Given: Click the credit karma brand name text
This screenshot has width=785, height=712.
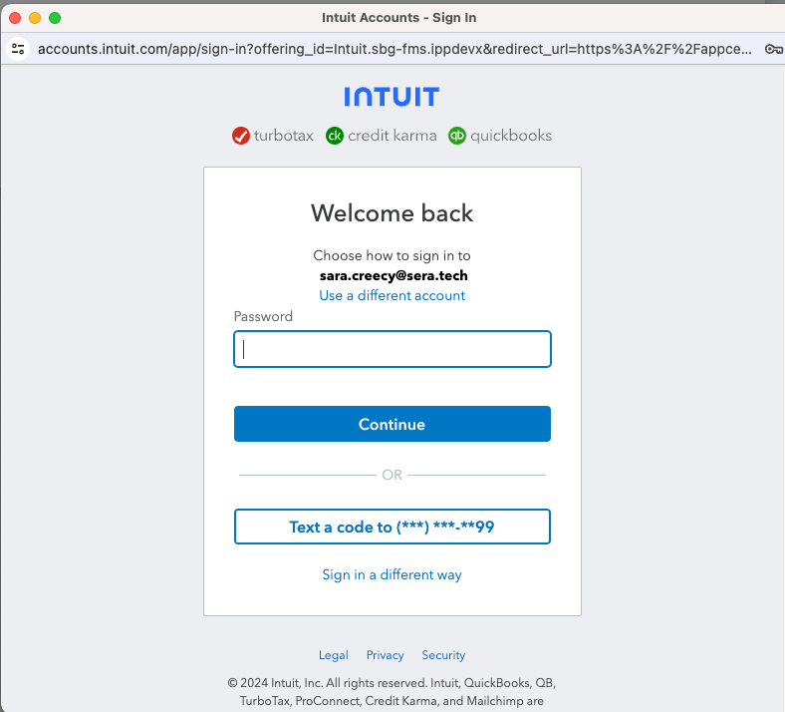Looking at the screenshot, I should coord(392,136).
